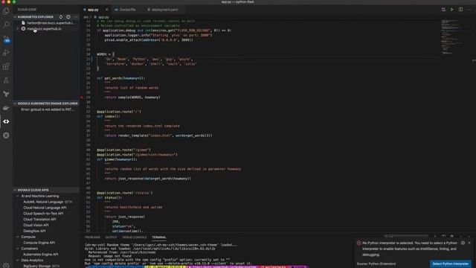Viewport: 476px width, 268px height.
Task: Open Kubernetes Explorer help icon
Action: coord(68,17)
